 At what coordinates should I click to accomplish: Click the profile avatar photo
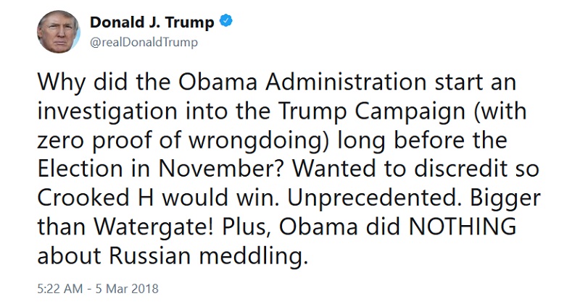[59, 32]
